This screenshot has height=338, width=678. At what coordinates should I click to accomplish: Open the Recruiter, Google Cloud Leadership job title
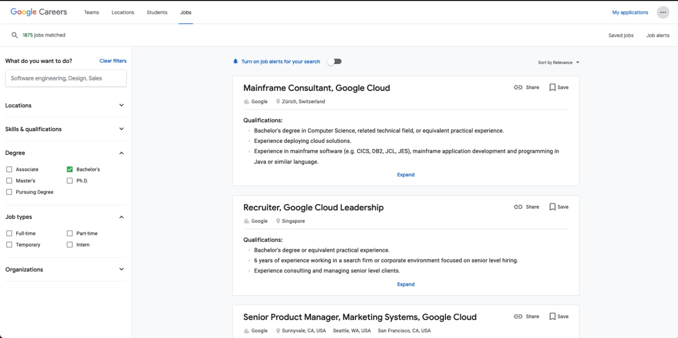pyautogui.click(x=314, y=207)
